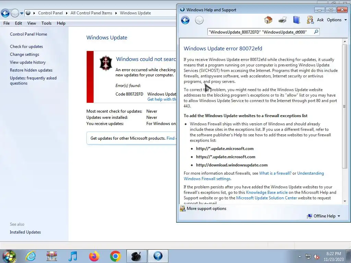Open the Tools menu
This screenshot has height=263, width=351.
pyautogui.click(x=46, y=23)
